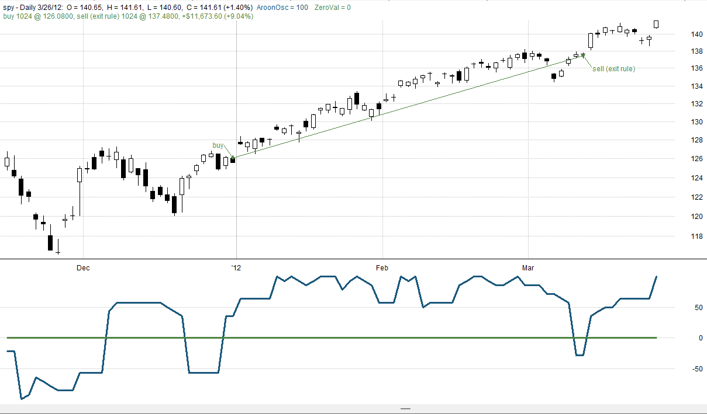Image resolution: width=707 pixels, height=414 pixels.
Task: Click the green star buy entry point
Action: click(233, 158)
